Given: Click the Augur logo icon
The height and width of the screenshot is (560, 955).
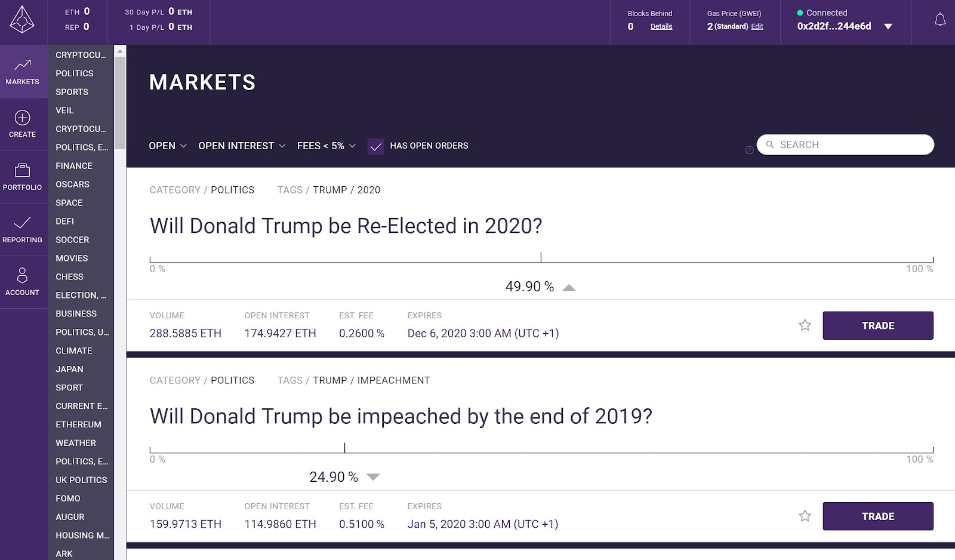Looking at the screenshot, I should coord(22,20).
